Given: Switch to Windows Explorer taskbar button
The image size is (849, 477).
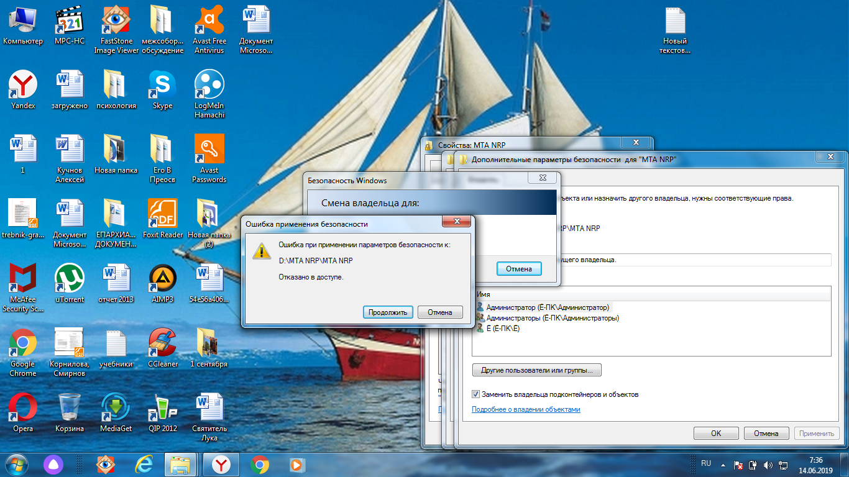Looking at the screenshot, I should (x=181, y=465).
